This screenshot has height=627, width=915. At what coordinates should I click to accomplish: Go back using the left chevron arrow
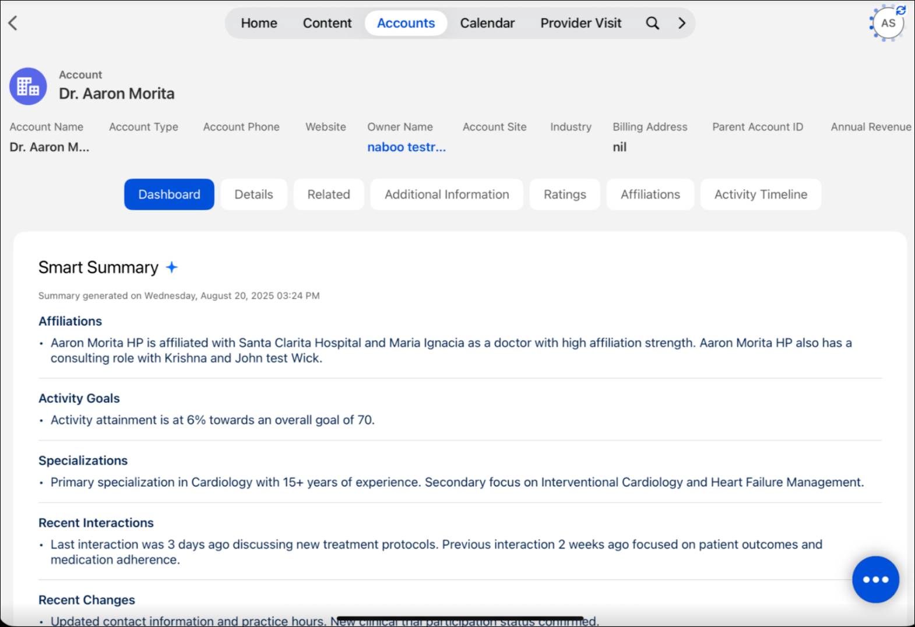tap(13, 23)
